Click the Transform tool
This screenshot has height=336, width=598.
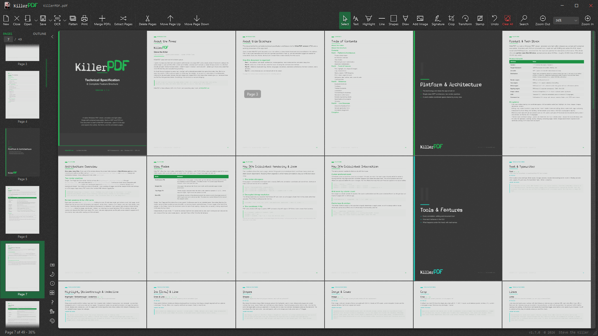465,20
